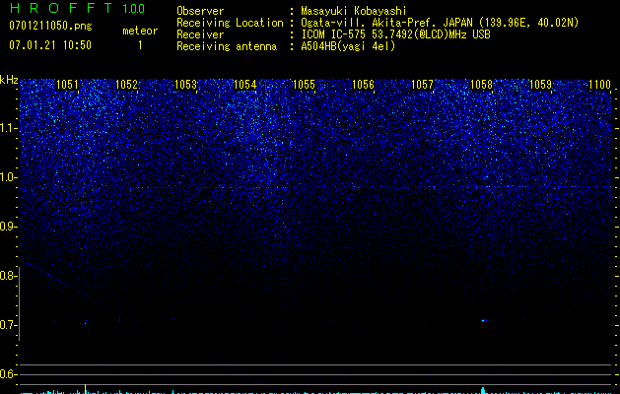Click the 'Receiver' field label
The height and width of the screenshot is (394, 620).
(200, 34)
